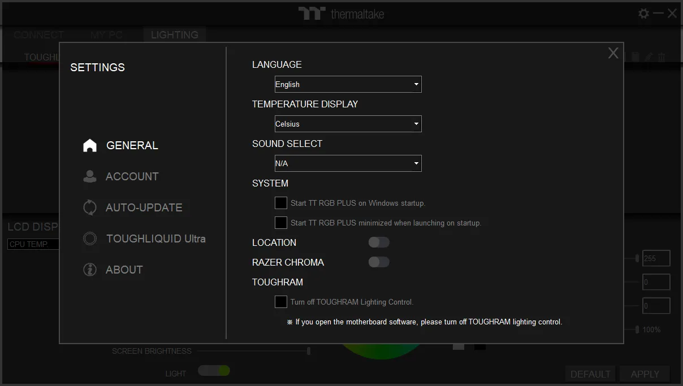Click the ACCOUNT person icon
Screen dimensions: 683x386
pyautogui.click(x=90, y=176)
